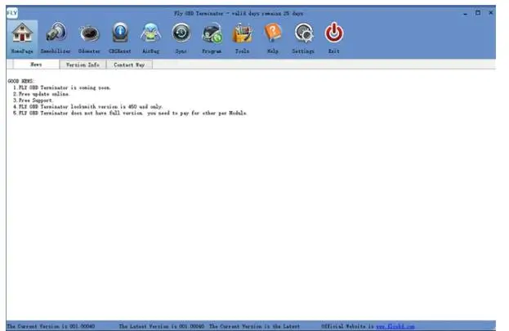
Task: Click news line 'Free Support'
Action: [x=33, y=101]
